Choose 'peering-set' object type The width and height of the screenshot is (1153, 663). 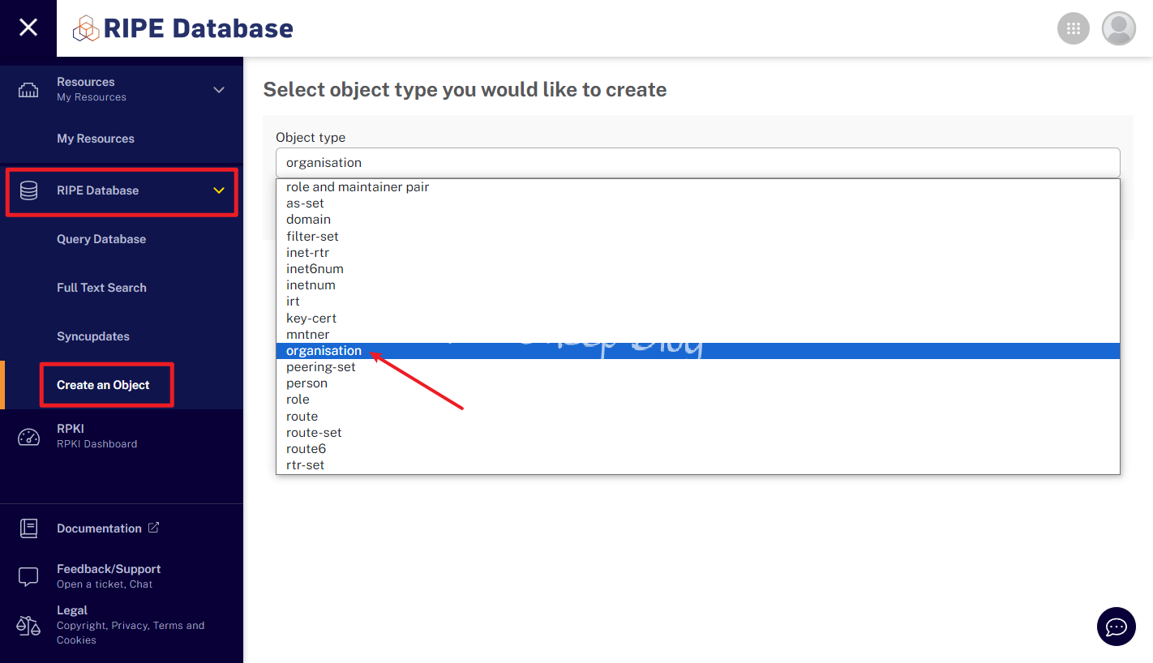[698, 367]
